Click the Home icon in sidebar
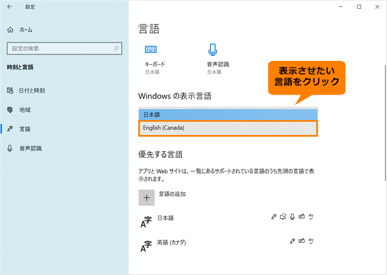387x275 pixels. click(10, 30)
